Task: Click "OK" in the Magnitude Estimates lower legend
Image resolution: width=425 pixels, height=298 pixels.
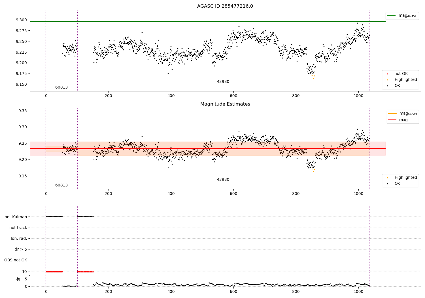Action: click(397, 184)
